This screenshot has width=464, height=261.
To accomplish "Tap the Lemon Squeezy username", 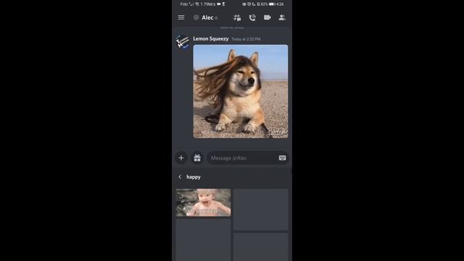I will [211, 38].
